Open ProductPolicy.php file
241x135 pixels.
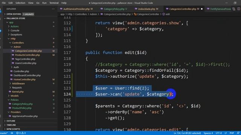click(21, 108)
